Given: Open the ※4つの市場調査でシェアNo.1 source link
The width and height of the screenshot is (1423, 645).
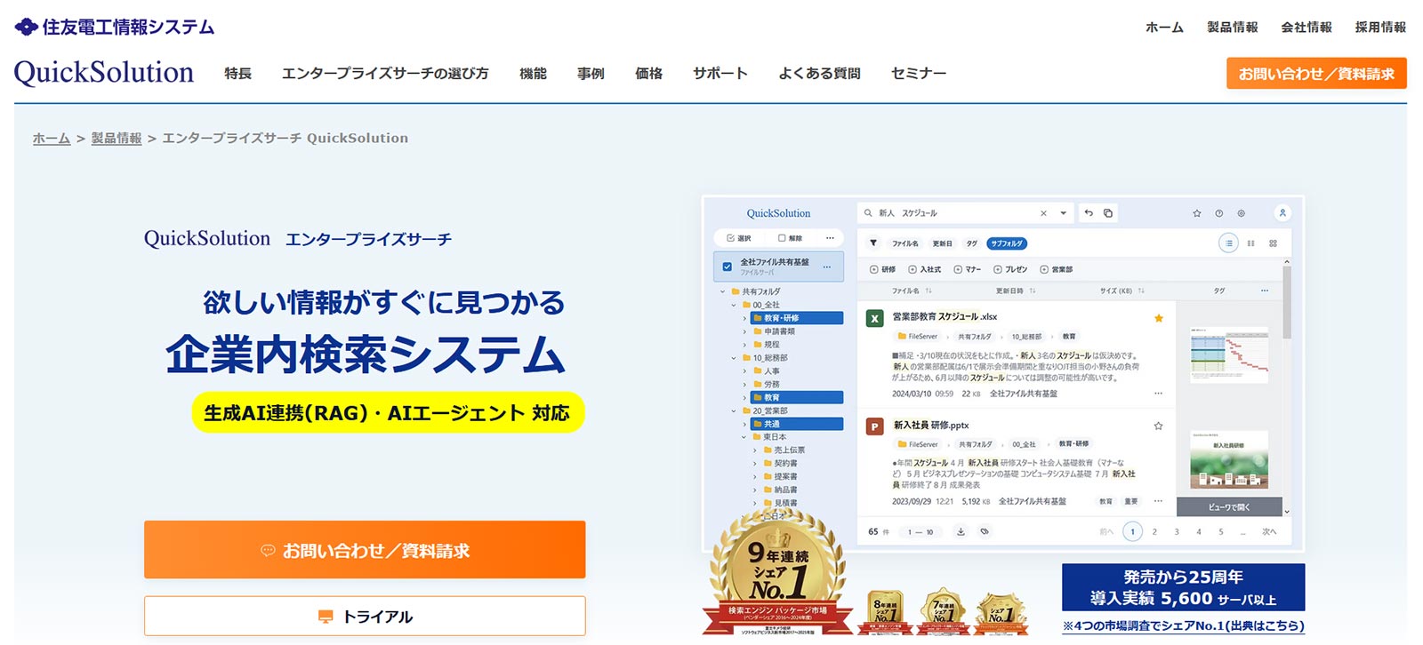Looking at the screenshot, I should [x=1183, y=625].
